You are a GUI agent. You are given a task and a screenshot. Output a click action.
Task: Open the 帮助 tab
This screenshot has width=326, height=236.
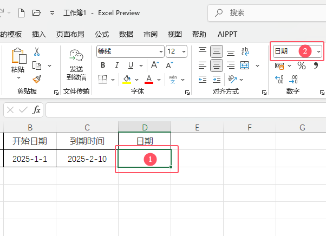pyautogui.click(x=199, y=34)
